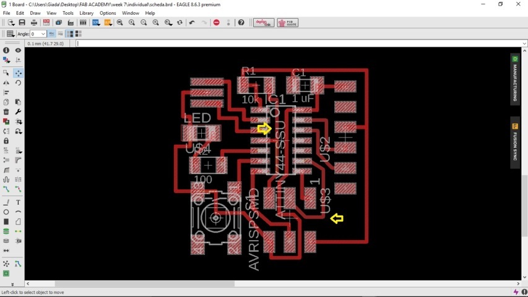Select the Lock tool
The width and height of the screenshot is (528, 297).
point(6,140)
